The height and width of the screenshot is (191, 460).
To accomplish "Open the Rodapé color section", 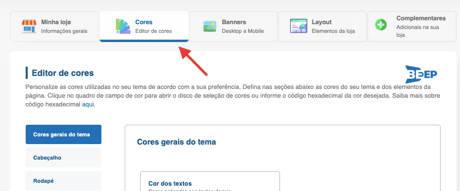I will [64, 181].
